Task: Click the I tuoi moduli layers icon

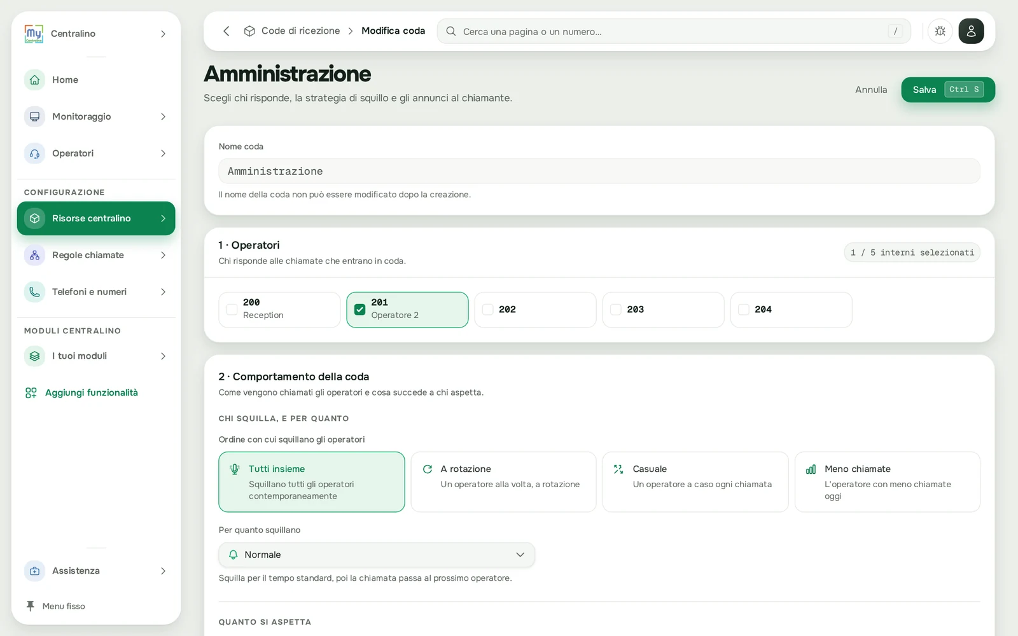Action: pyautogui.click(x=34, y=356)
